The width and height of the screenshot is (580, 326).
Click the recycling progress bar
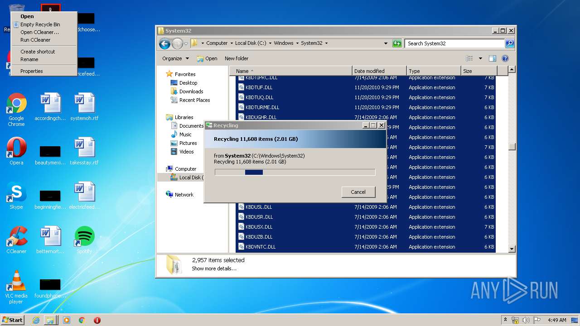tap(295, 172)
